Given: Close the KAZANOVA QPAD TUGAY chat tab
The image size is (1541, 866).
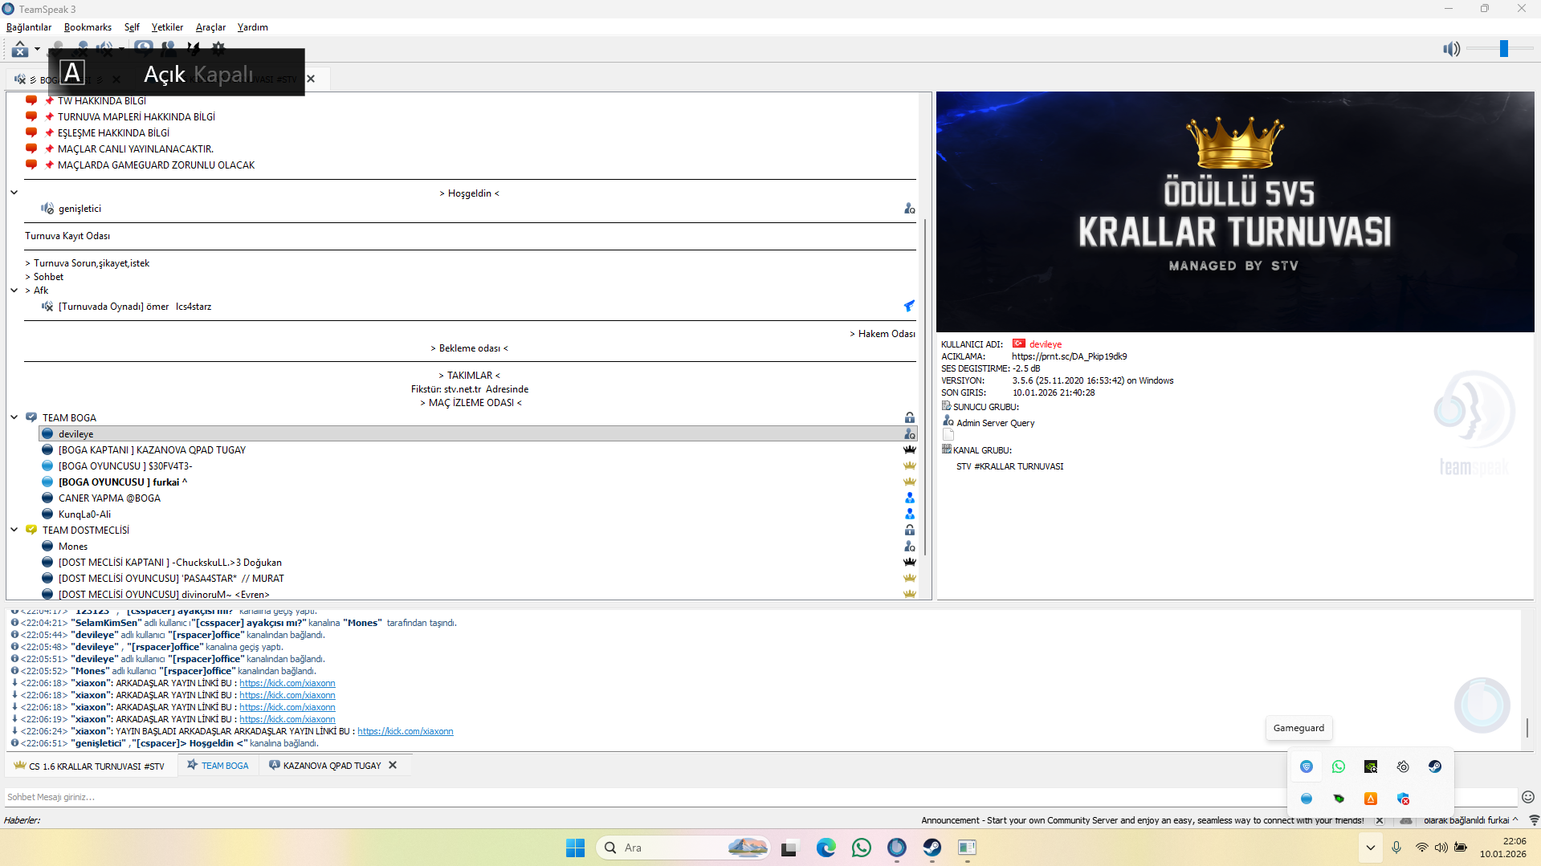Looking at the screenshot, I should [x=393, y=765].
